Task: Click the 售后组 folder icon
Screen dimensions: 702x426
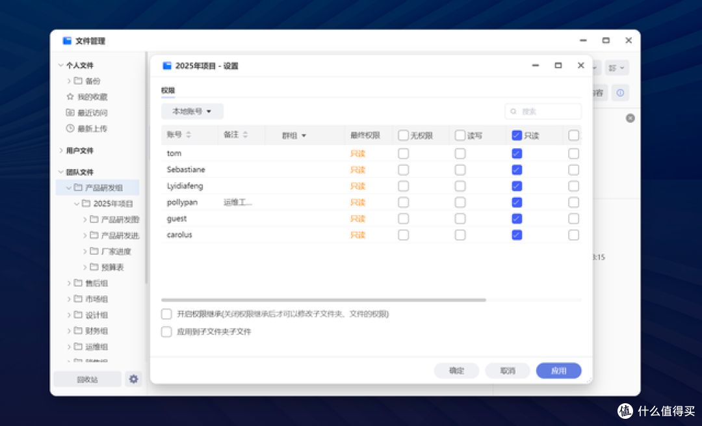Action: point(79,283)
